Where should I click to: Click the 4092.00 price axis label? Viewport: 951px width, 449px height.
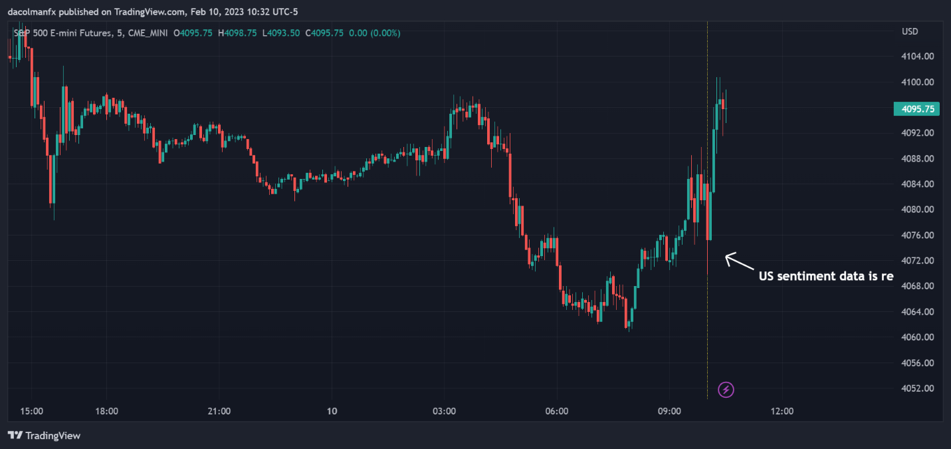click(918, 133)
